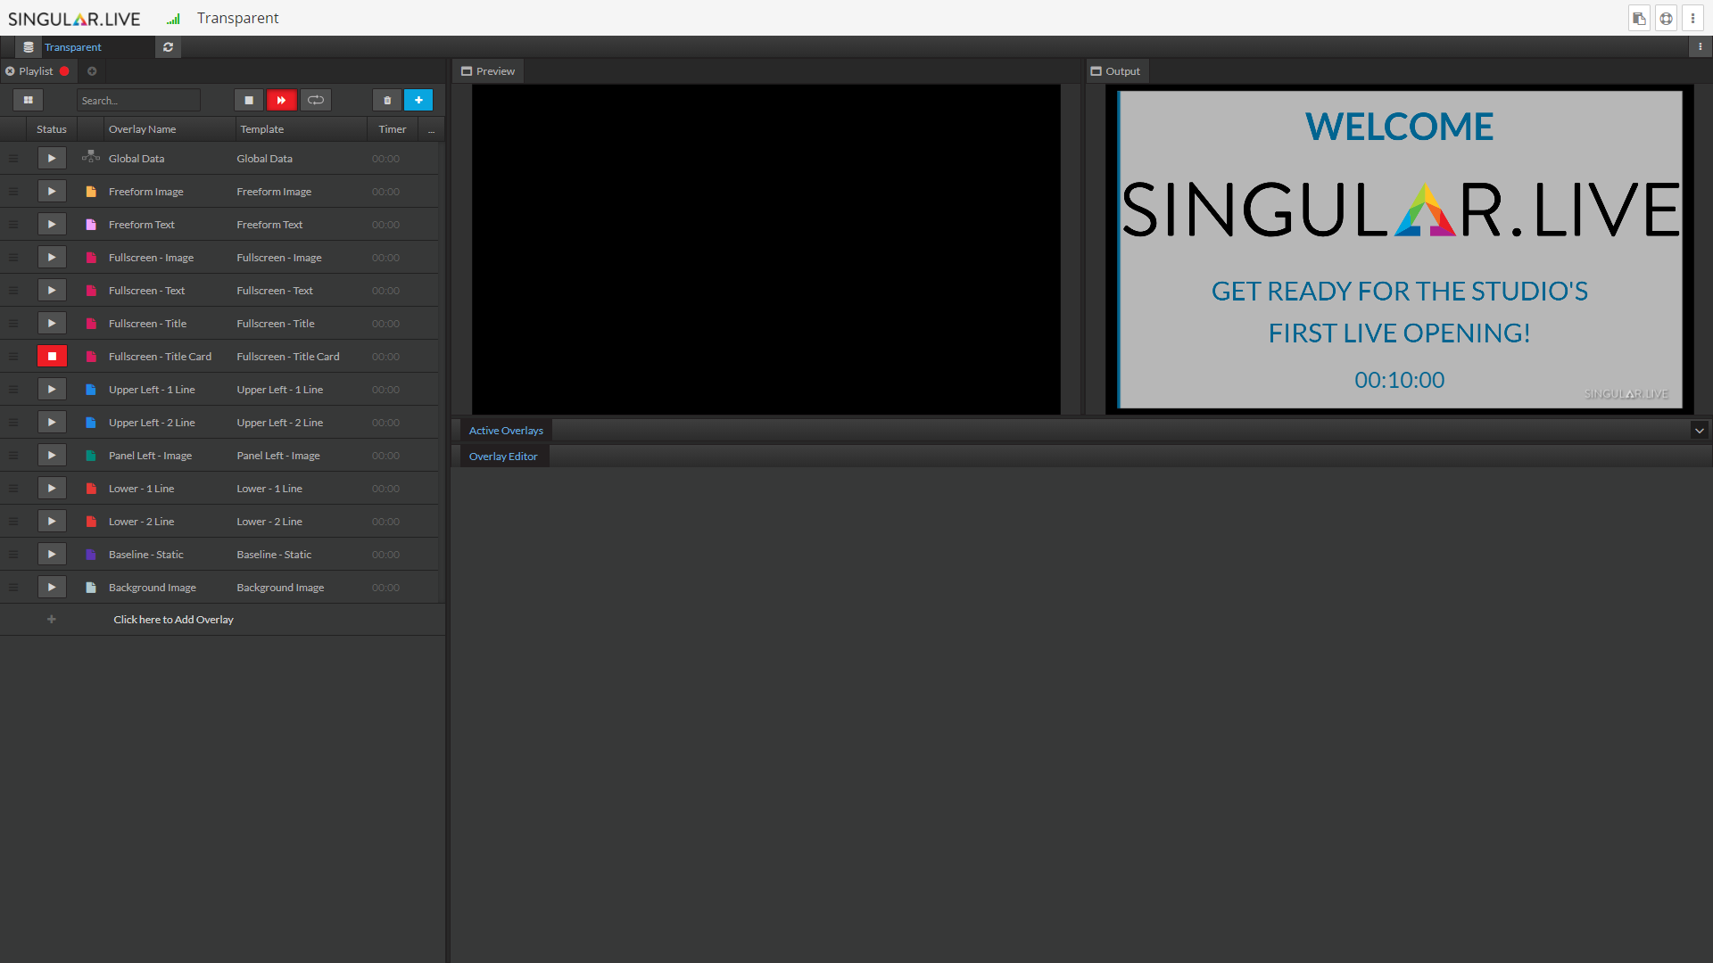Screen dimensions: 1713x963
Task: Expand the Active Overlays chevron on the right
Action: pos(1700,430)
